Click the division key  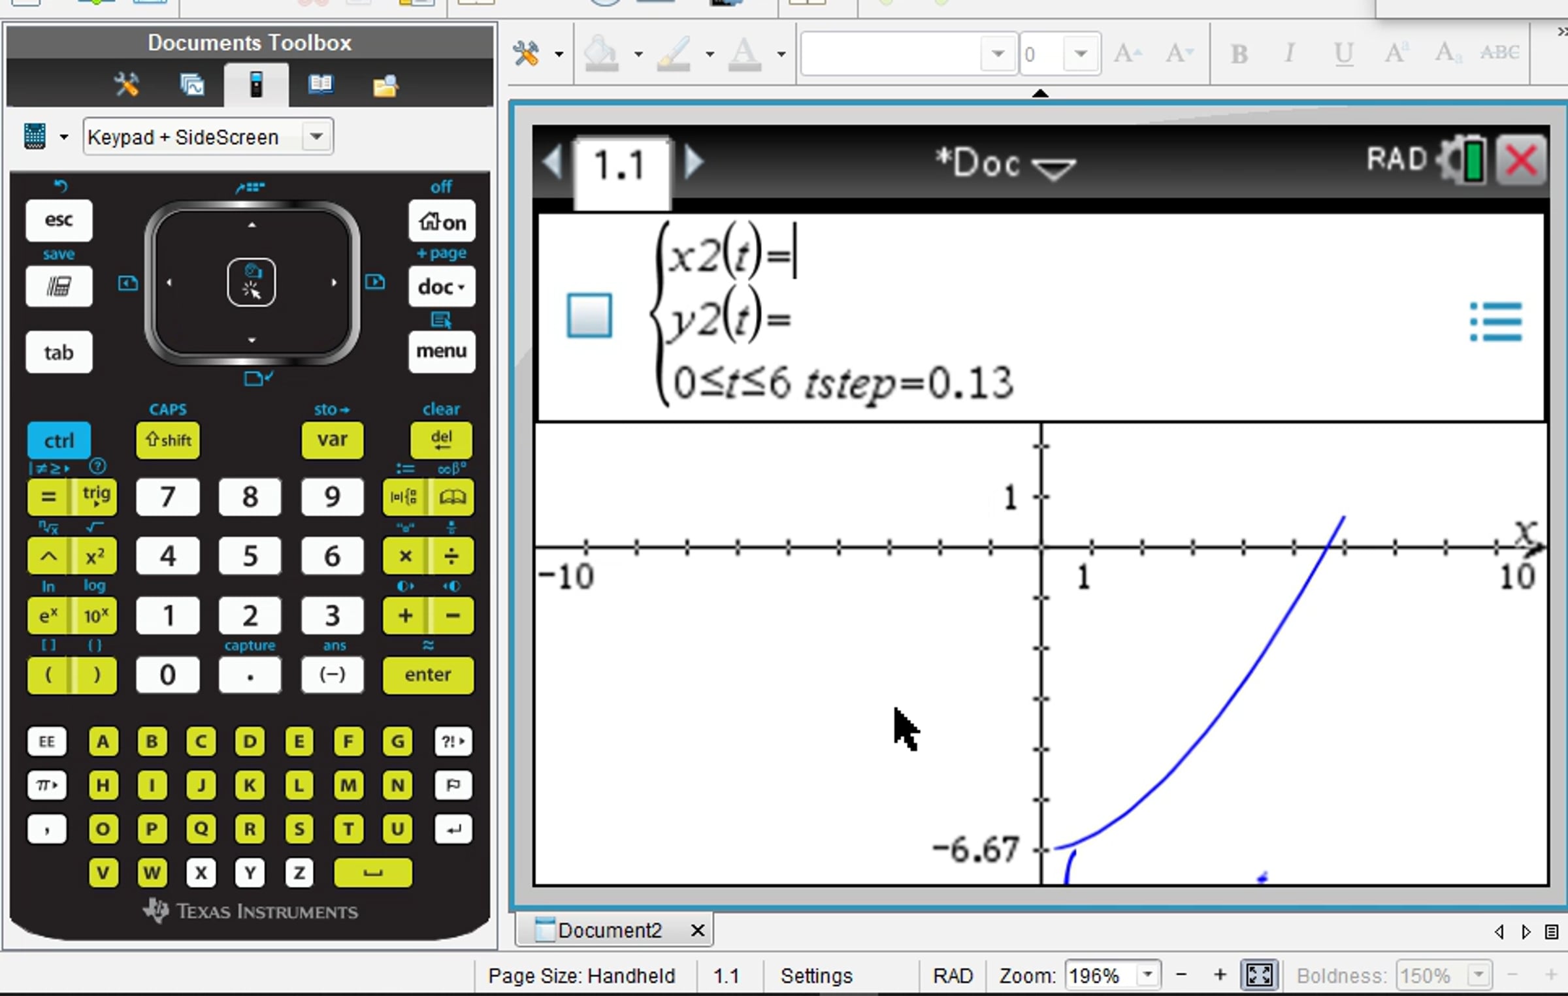point(451,556)
